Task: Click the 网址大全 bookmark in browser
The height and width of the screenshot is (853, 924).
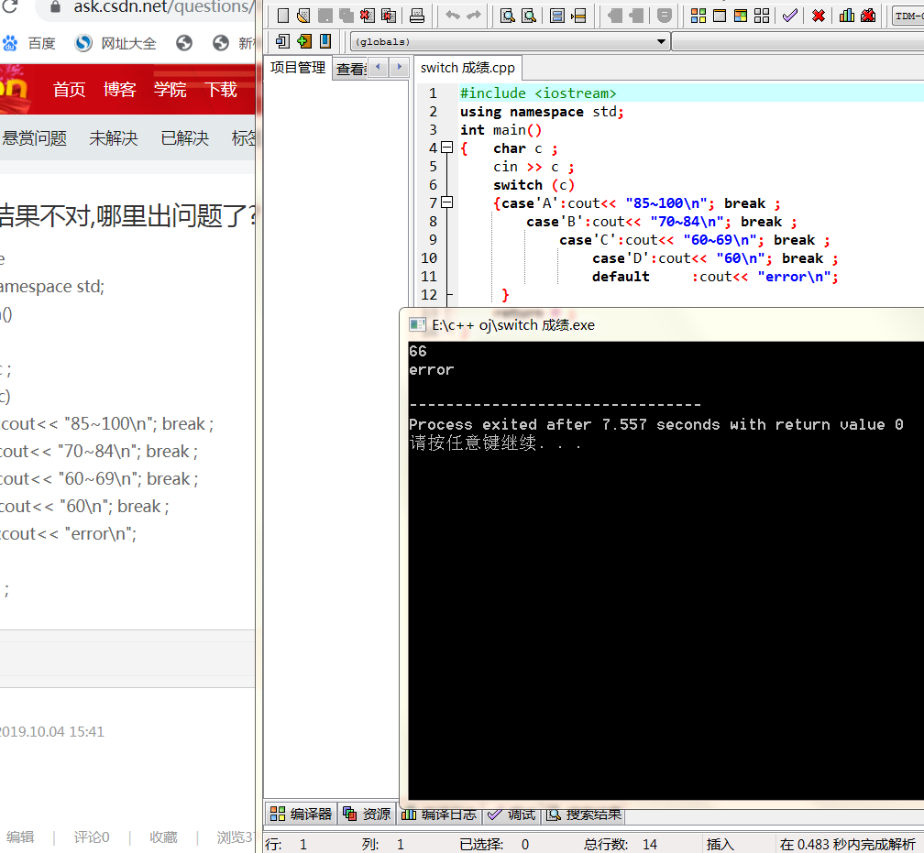Action: coord(115,43)
